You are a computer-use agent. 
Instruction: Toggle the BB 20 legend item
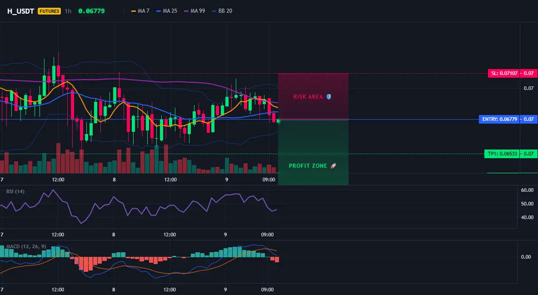(222, 11)
